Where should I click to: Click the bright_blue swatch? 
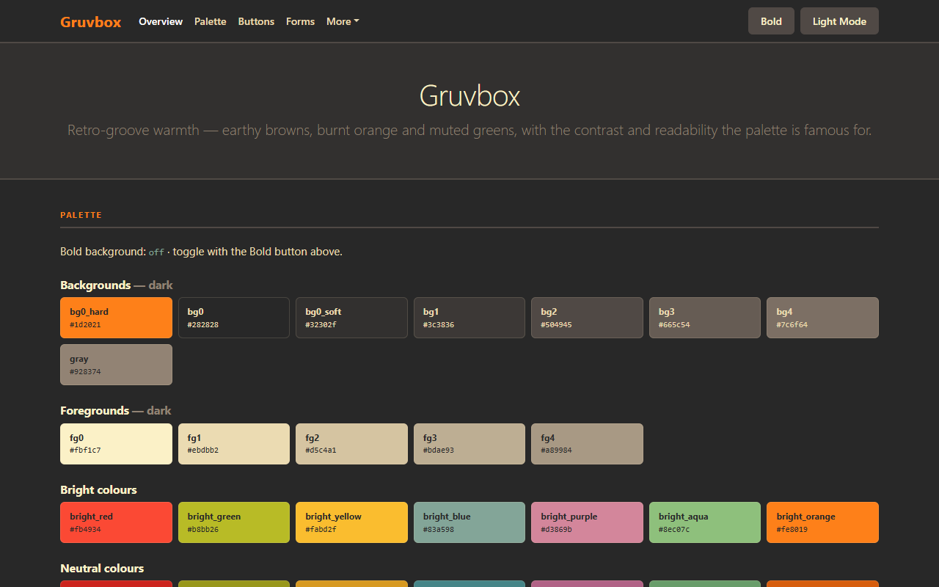(x=469, y=522)
